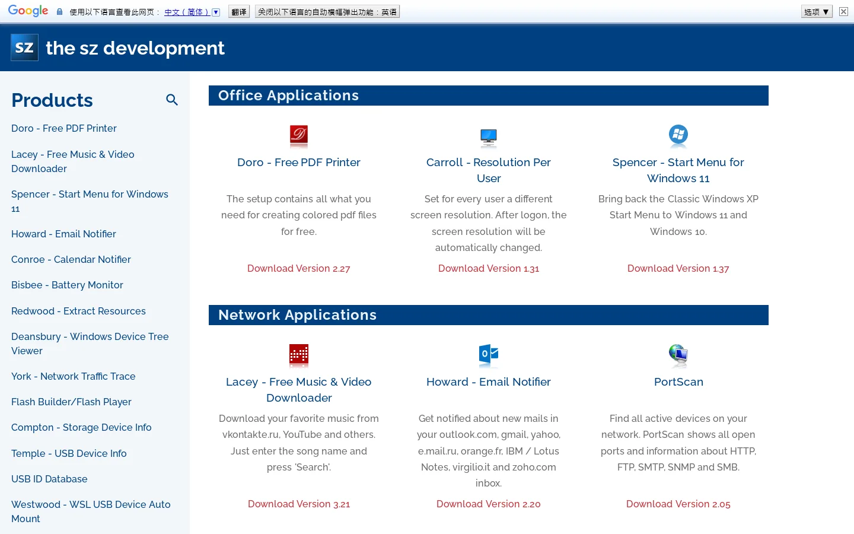Close the Google translate bar
This screenshot has height=534, width=854.
click(843, 12)
